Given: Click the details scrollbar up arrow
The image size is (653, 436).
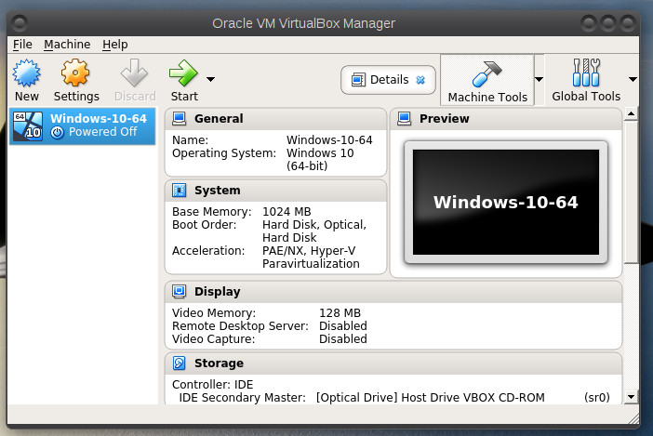Looking at the screenshot, I should 632,113.
